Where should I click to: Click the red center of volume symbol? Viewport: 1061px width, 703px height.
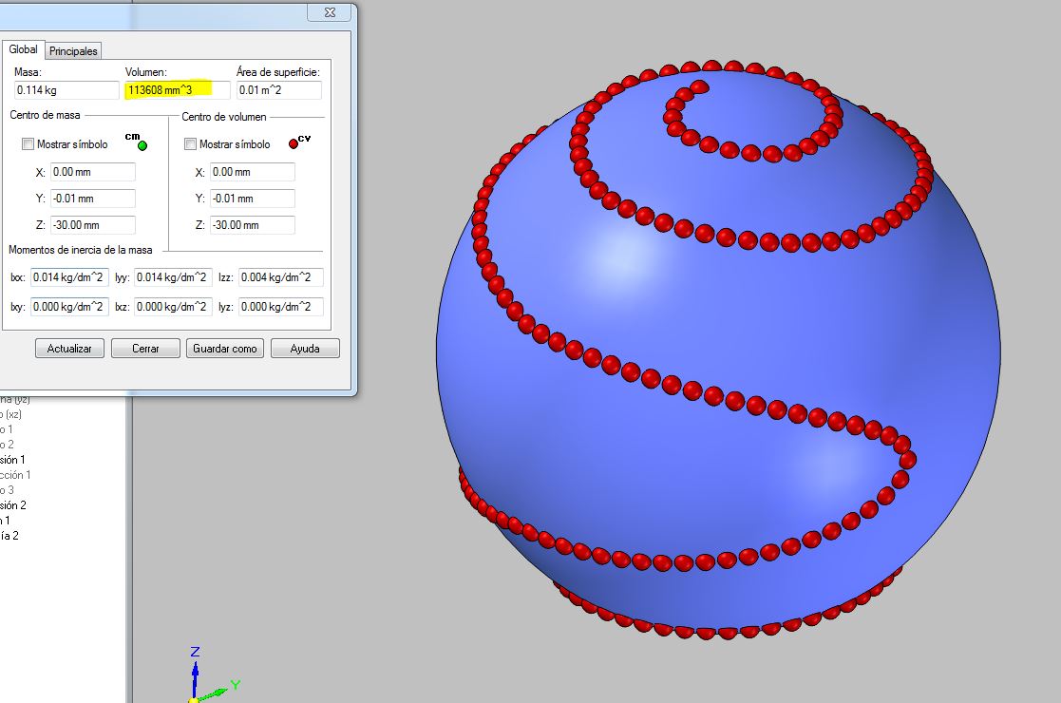(x=294, y=144)
